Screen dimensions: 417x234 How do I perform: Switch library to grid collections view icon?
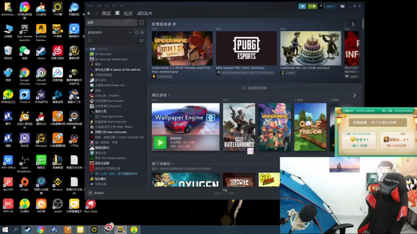click(x=141, y=22)
